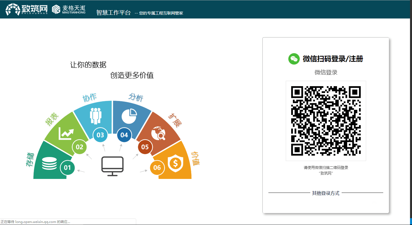
Task: Click the “致筑网” text below the QR code
Action: pos(326,173)
